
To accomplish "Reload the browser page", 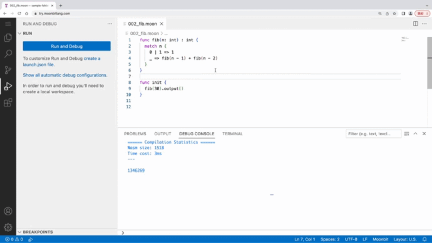I will click(x=19, y=14).
